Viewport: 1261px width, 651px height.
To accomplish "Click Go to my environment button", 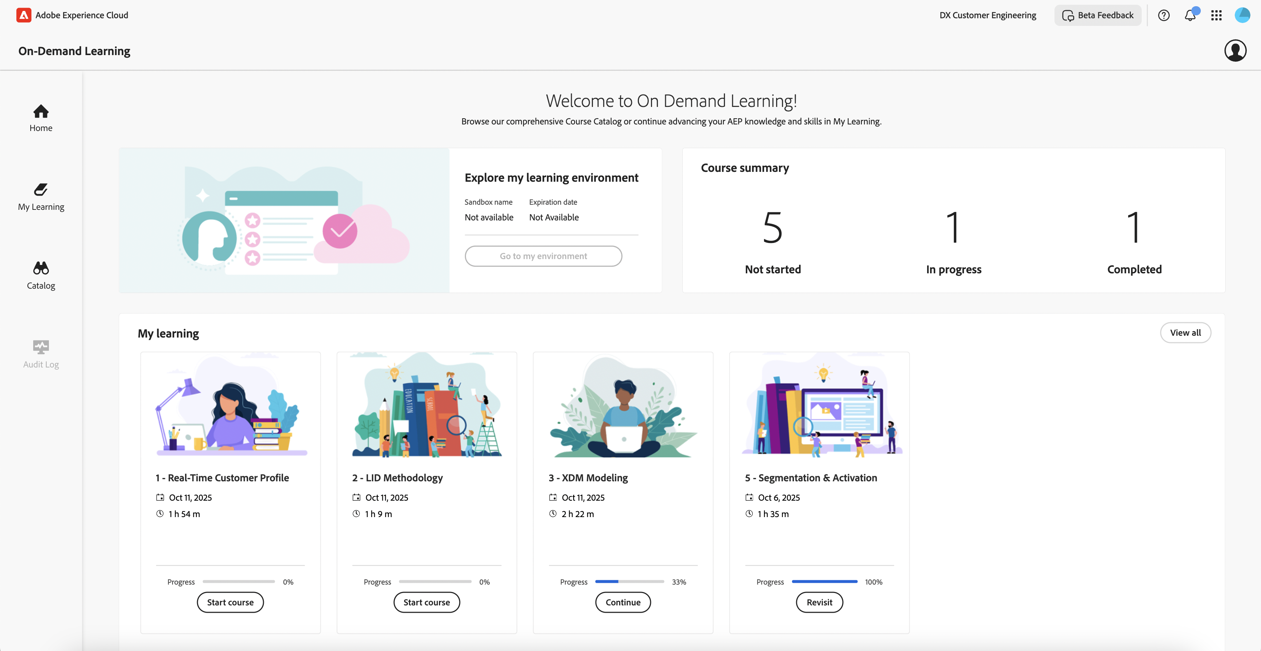I will pyautogui.click(x=543, y=256).
